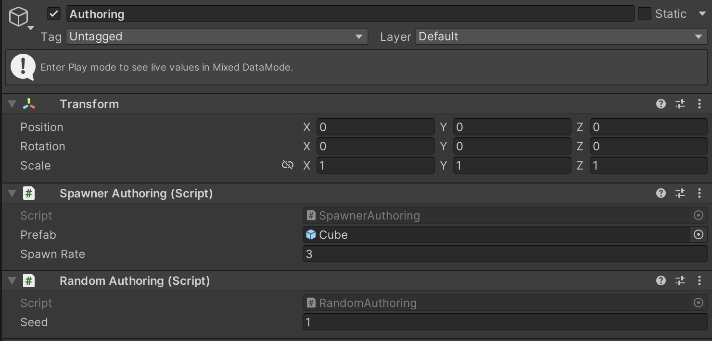The image size is (712, 341).
Task: Open Spawner Authoring help icon
Action: click(x=661, y=193)
